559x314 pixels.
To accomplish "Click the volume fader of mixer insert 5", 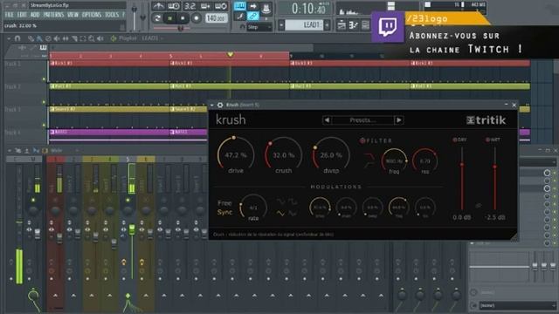I will [x=132, y=230].
